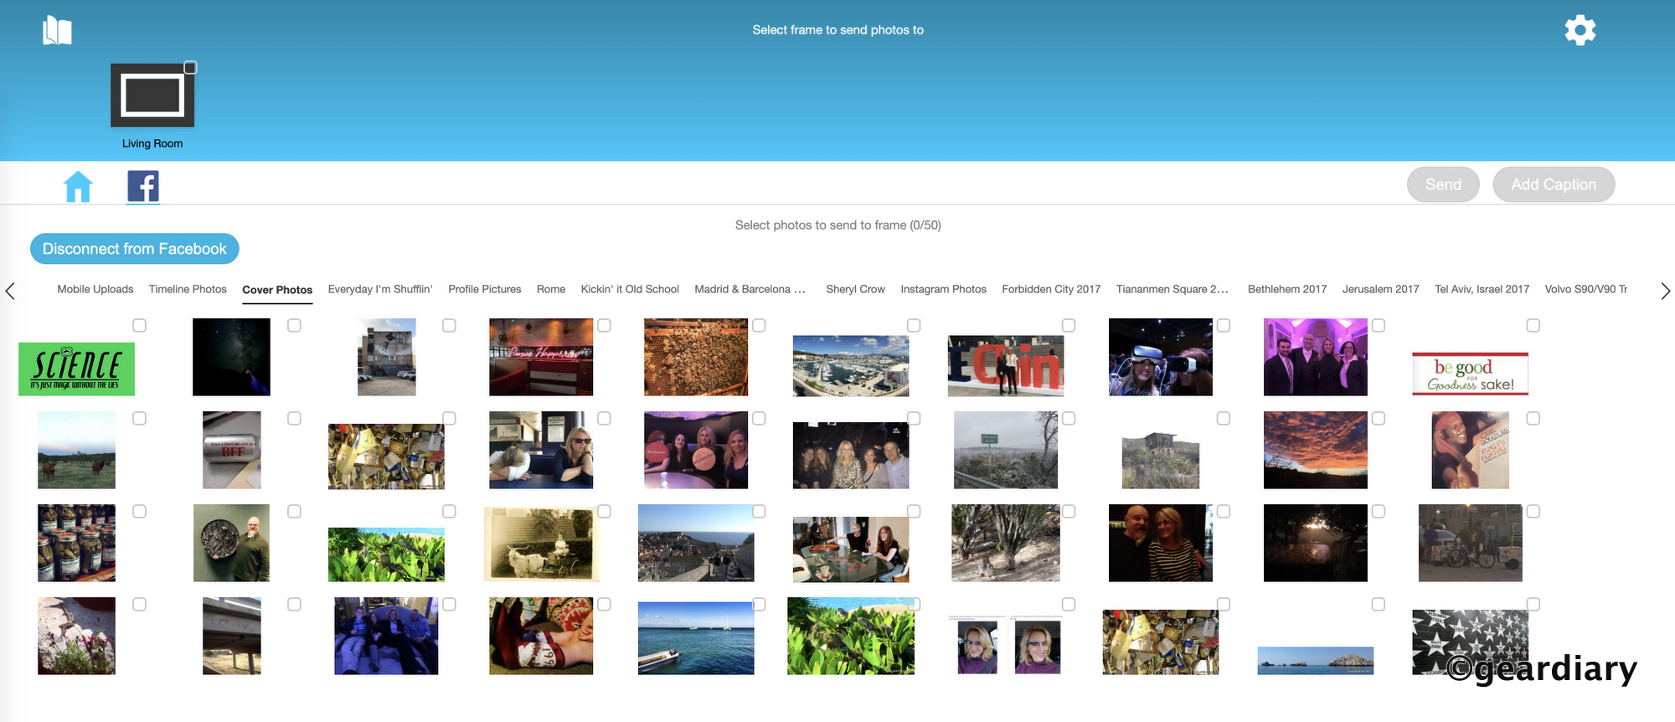Check the box for the honeycomb photo

(x=759, y=325)
